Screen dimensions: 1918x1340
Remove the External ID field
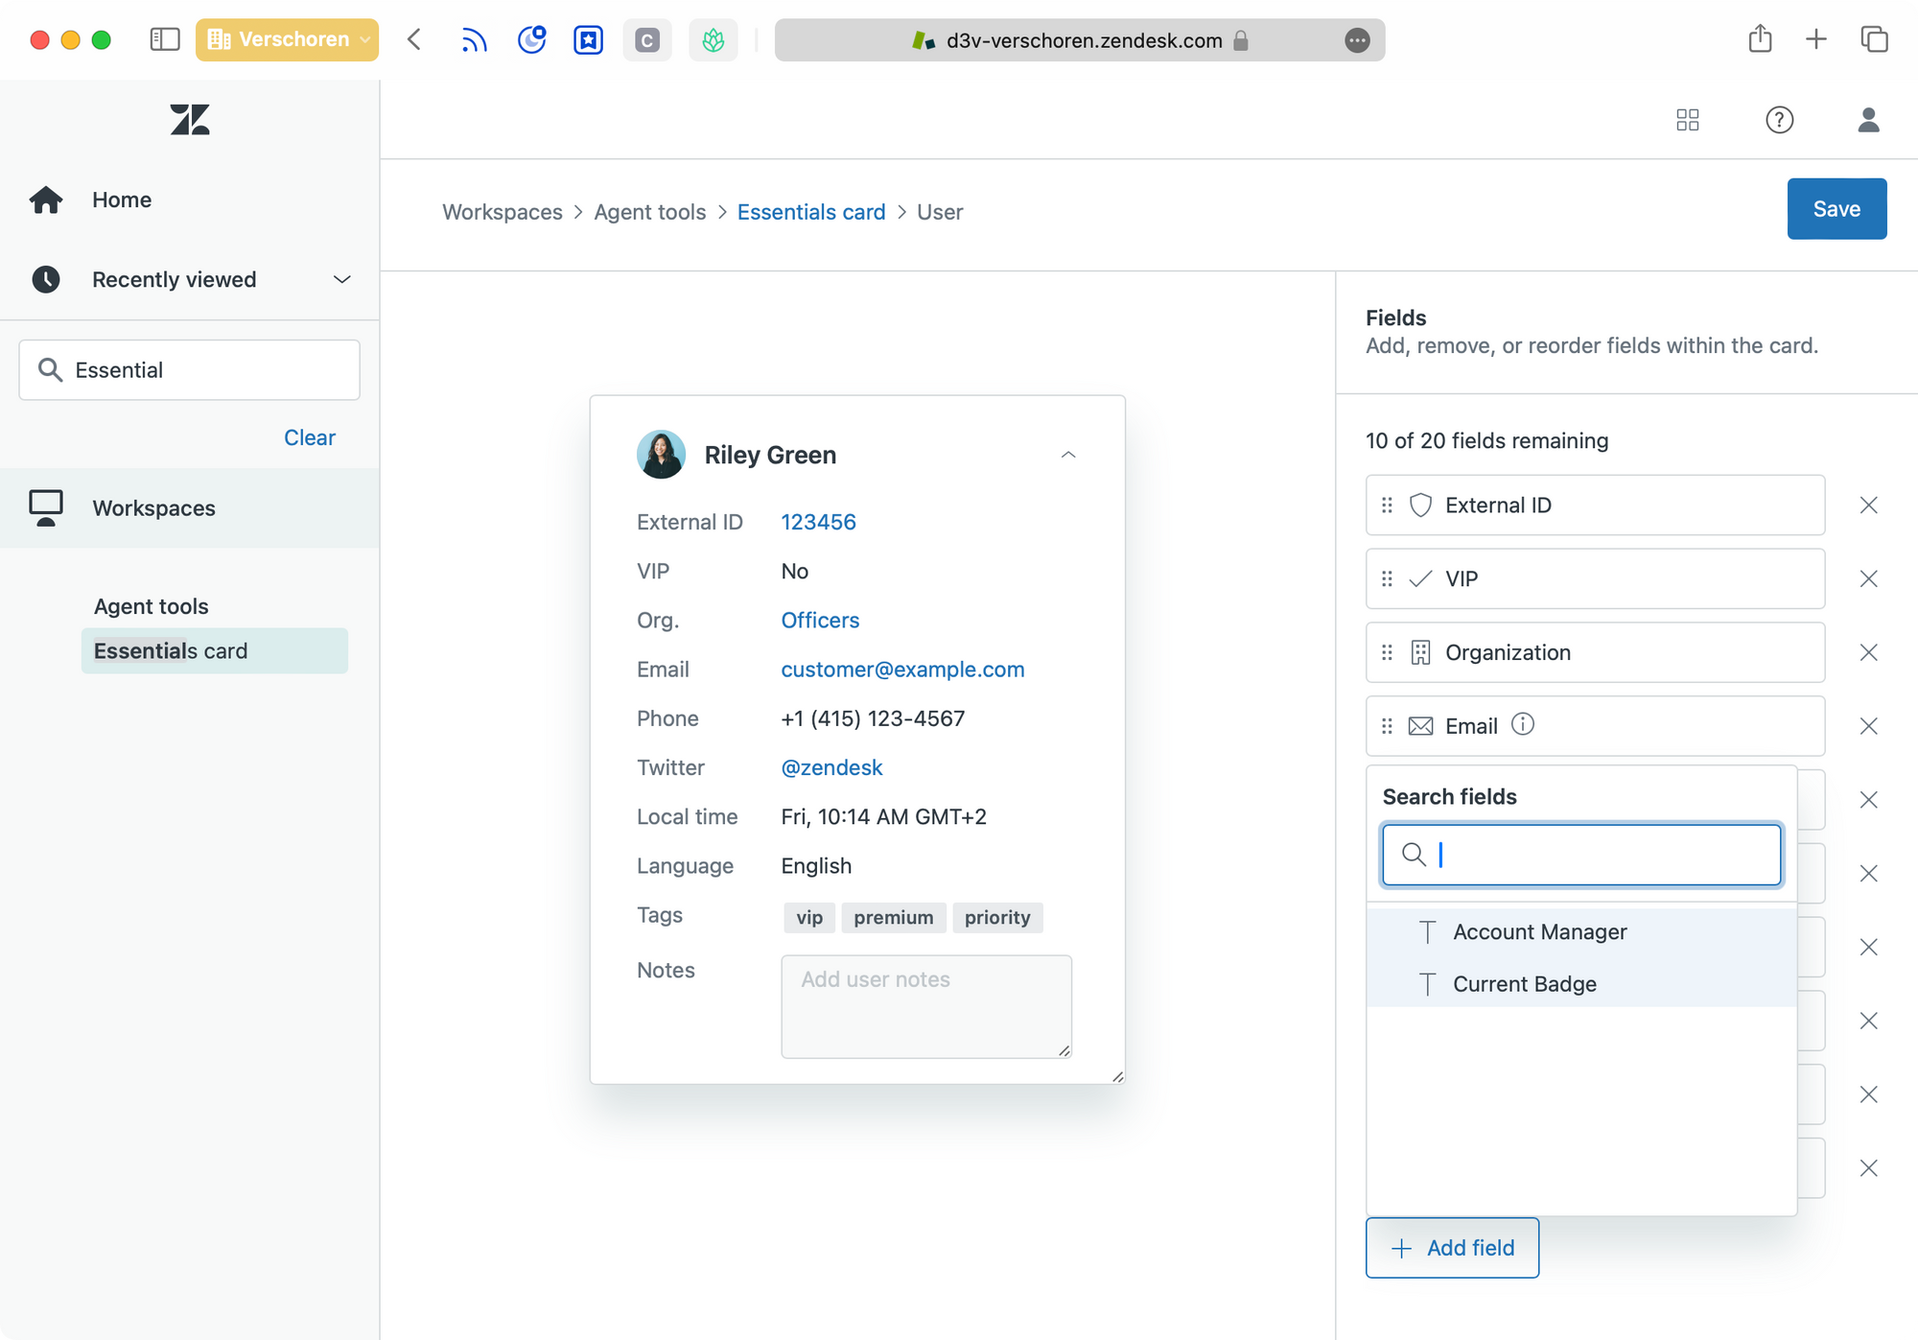pyautogui.click(x=1868, y=505)
